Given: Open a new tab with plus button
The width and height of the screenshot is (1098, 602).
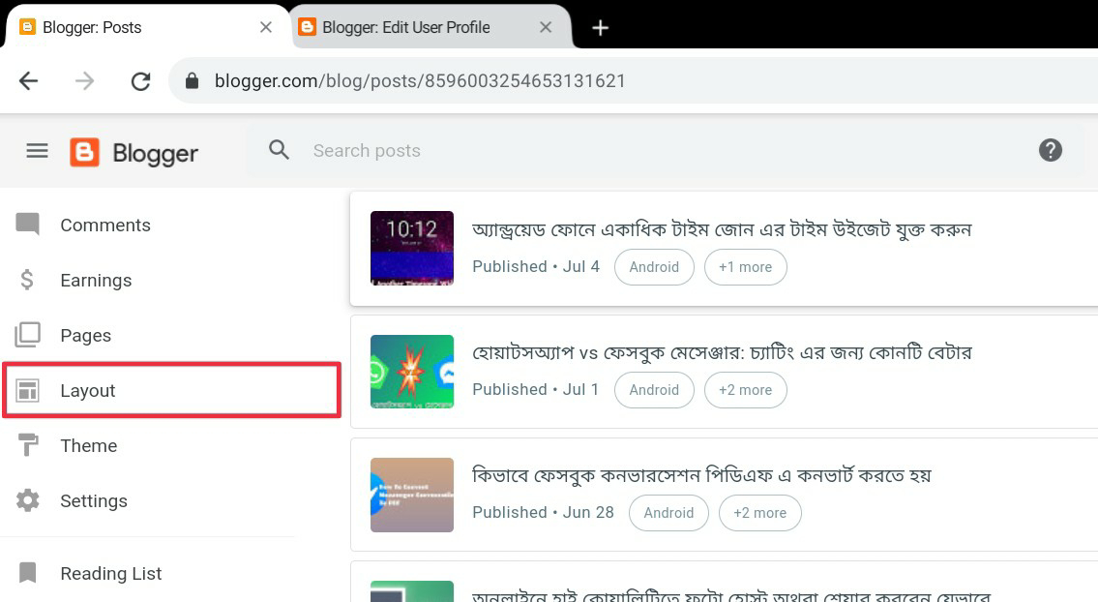Looking at the screenshot, I should tap(600, 28).
